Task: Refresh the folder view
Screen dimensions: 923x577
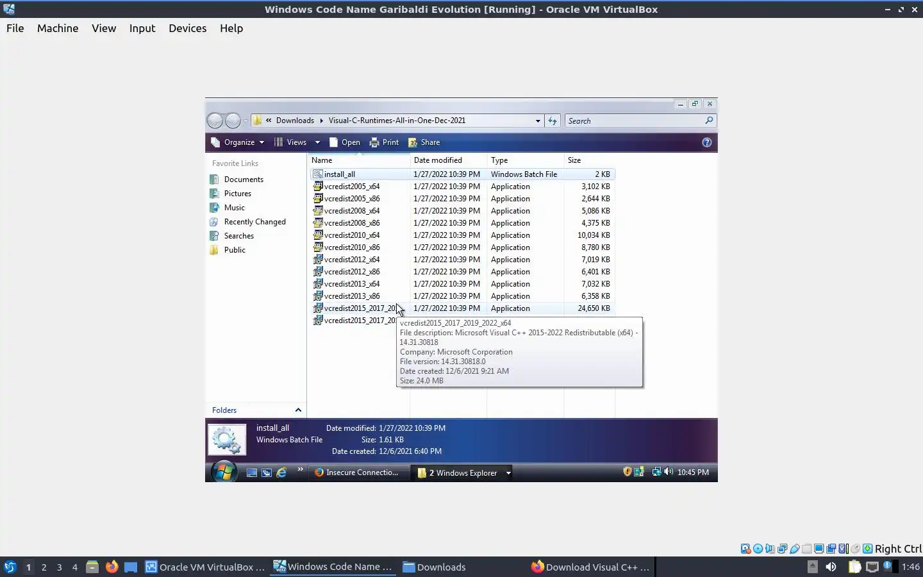Action: pyautogui.click(x=553, y=121)
